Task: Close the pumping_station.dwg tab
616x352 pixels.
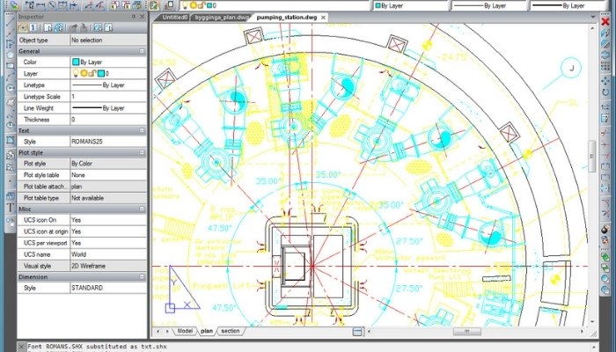Action: (x=323, y=18)
